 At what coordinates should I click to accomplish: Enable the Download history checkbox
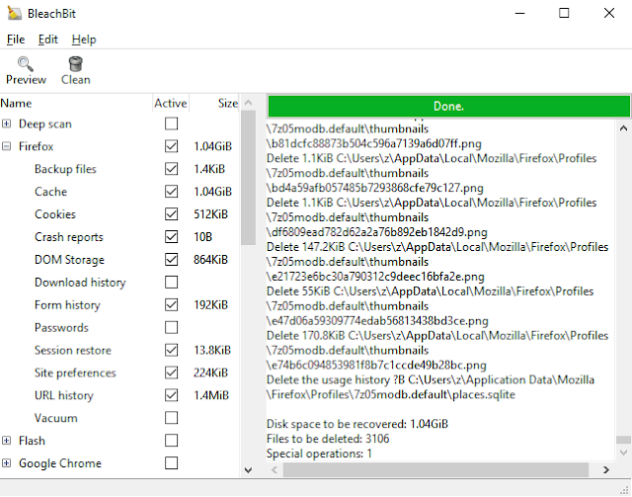coord(171,282)
